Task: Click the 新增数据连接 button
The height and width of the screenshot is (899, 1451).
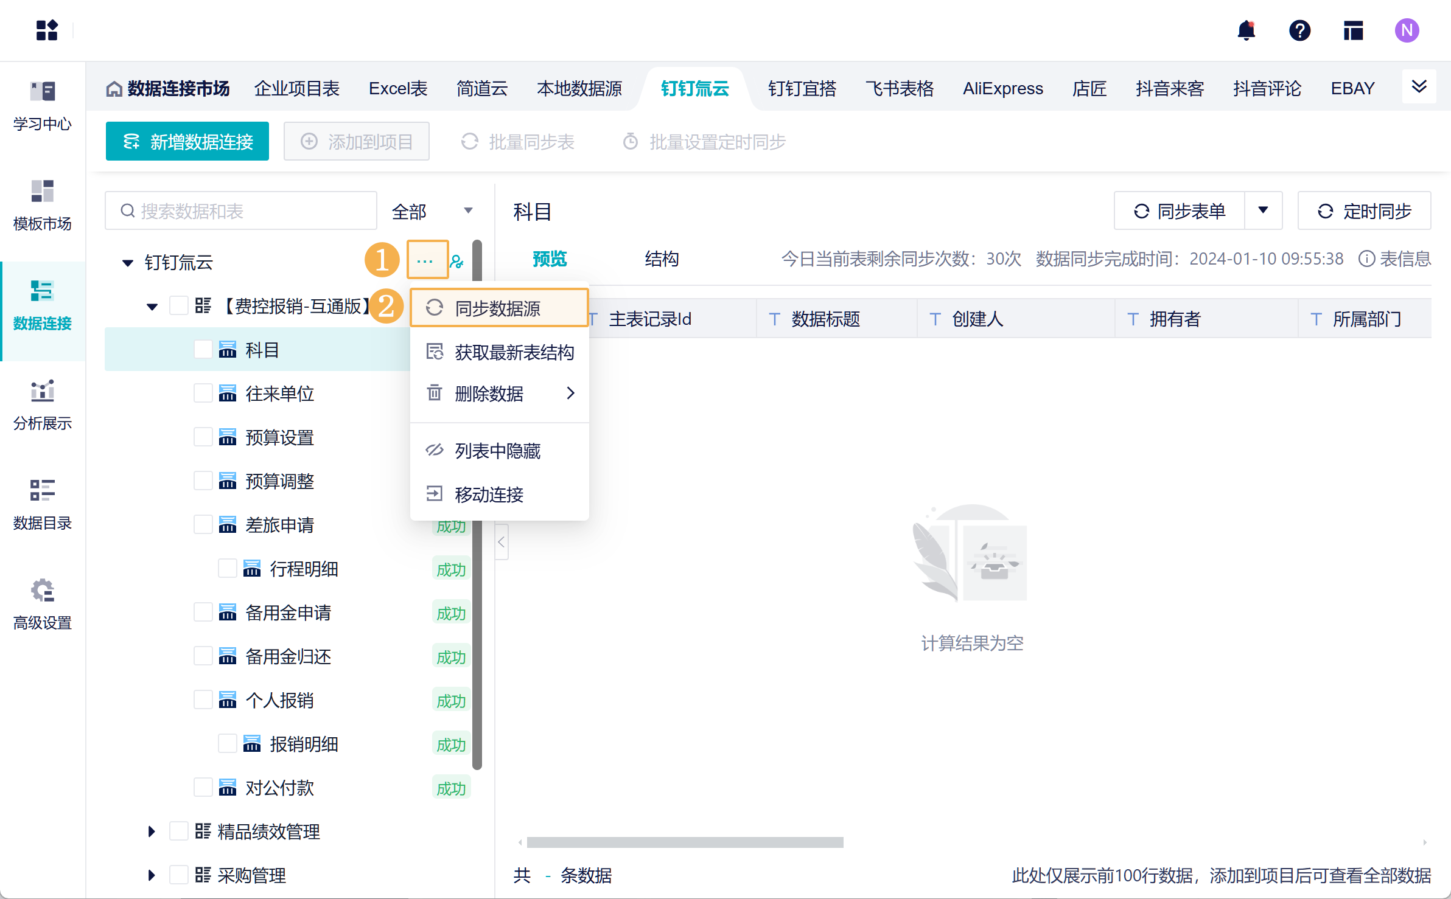Action: [187, 142]
